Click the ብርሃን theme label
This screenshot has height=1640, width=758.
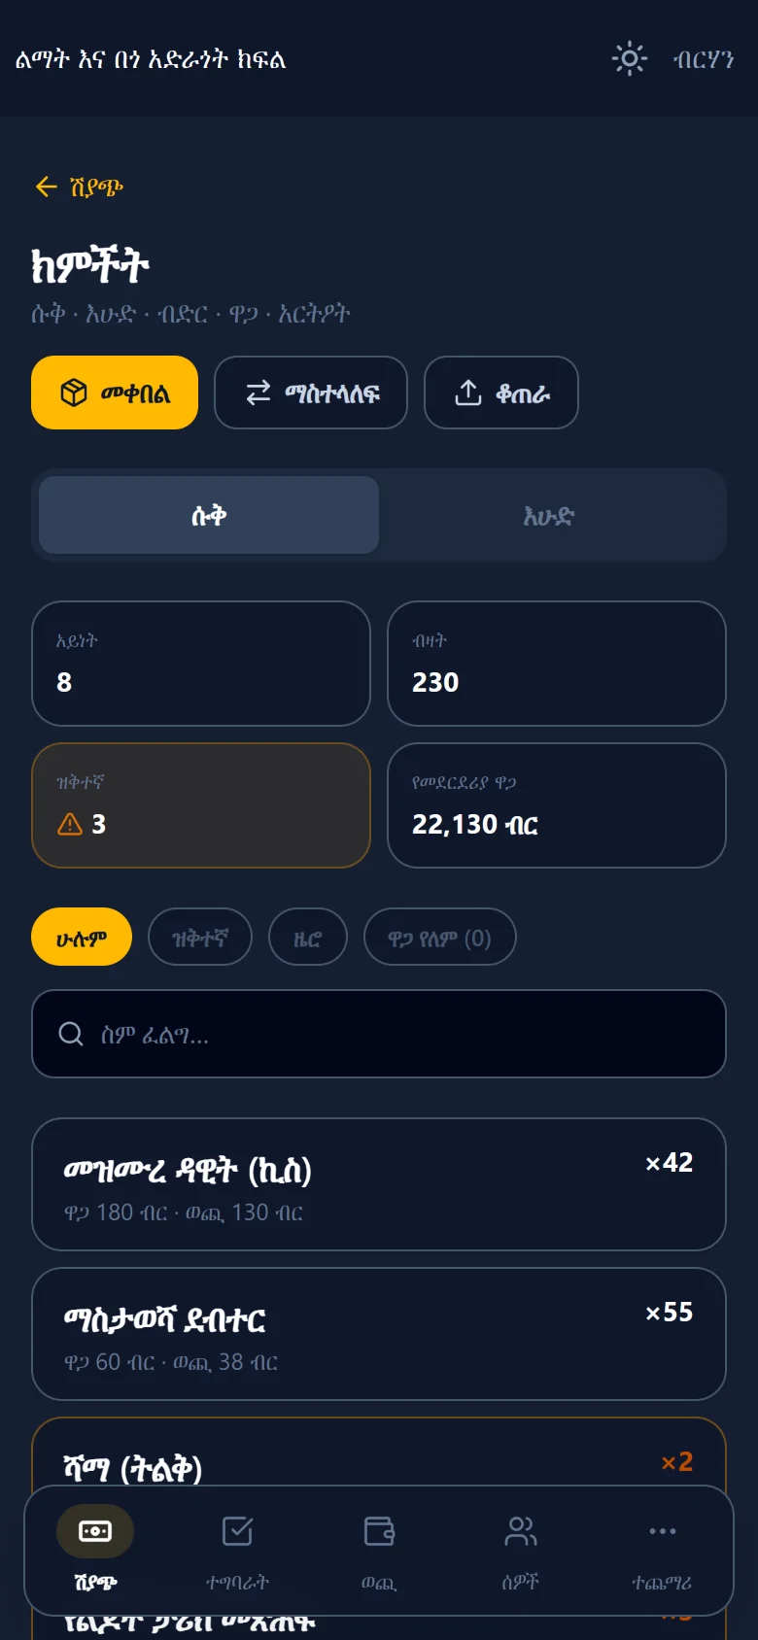coord(704,60)
